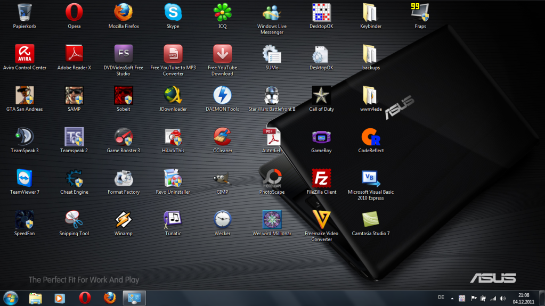Click the SAMP desktop icon

74,99
